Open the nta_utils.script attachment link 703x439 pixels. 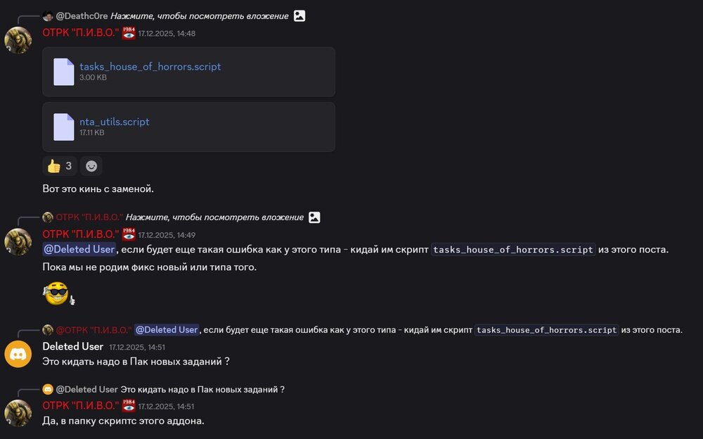(114, 122)
